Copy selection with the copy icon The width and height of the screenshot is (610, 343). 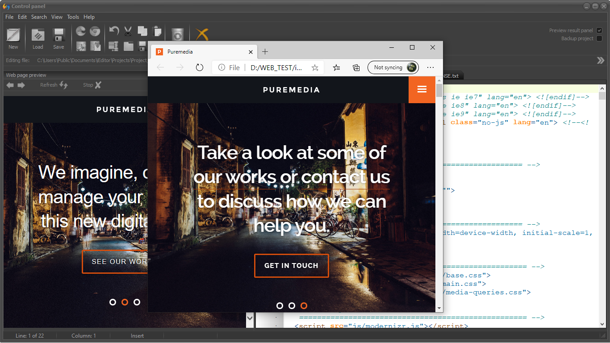[x=142, y=31]
